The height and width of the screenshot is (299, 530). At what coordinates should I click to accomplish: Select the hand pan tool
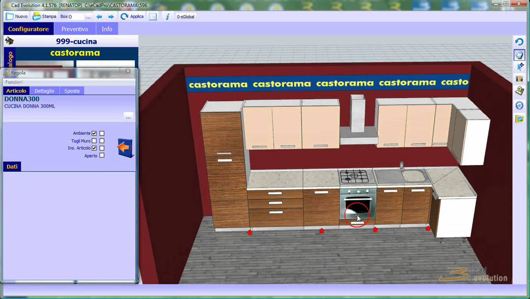click(x=519, y=54)
